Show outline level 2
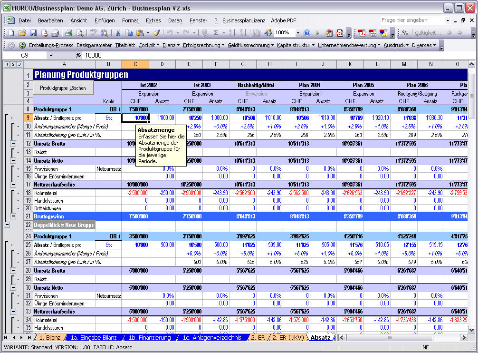This screenshot has width=478, height=353. pos(13,64)
